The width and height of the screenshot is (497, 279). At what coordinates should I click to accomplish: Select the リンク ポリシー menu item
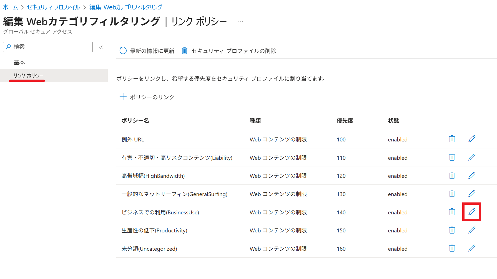pyautogui.click(x=54, y=76)
